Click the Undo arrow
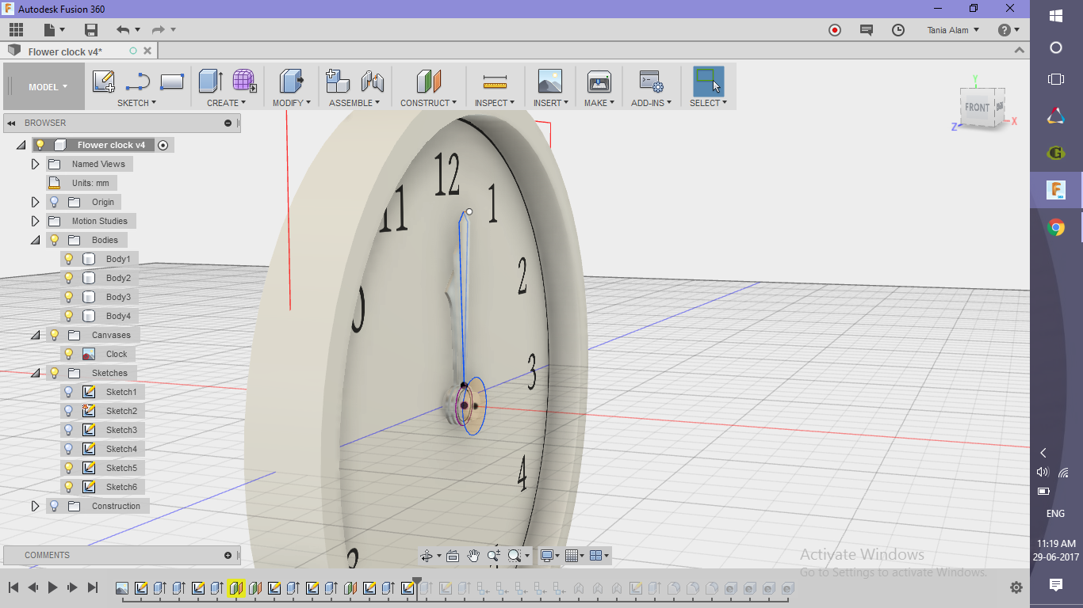Image resolution: width=1083 pixels, height=608 pixels. point(123,30)
